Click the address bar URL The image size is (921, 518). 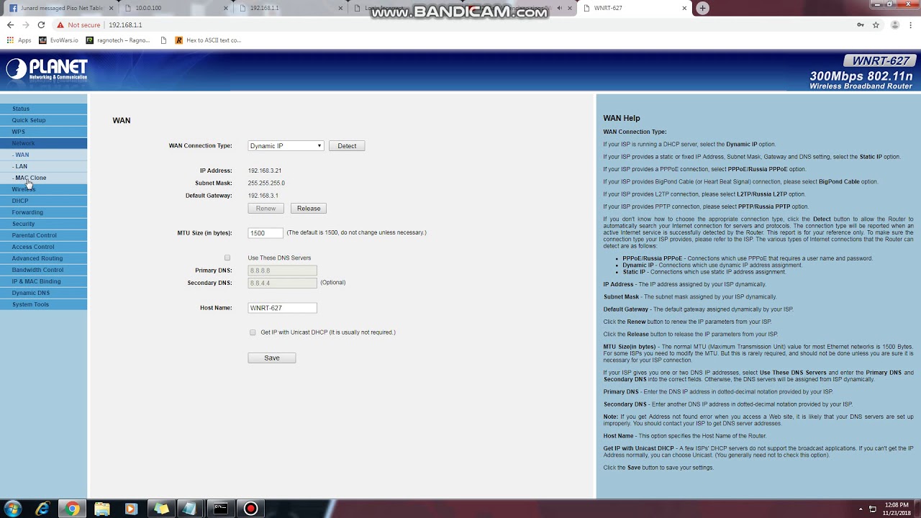[125, 24]
